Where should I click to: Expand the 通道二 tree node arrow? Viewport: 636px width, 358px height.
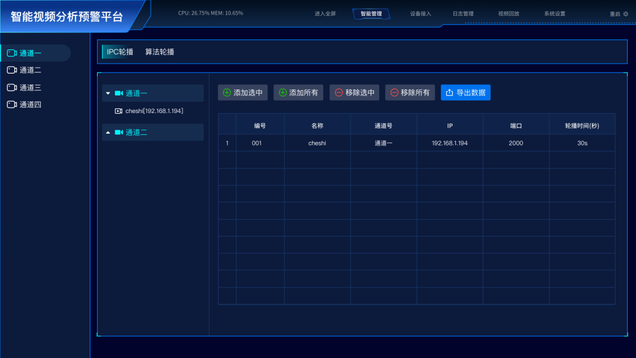[x=108, y=132]
